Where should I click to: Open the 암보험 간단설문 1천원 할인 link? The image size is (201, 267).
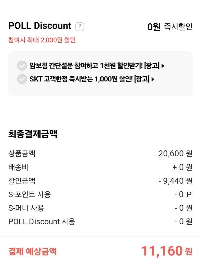94,66
